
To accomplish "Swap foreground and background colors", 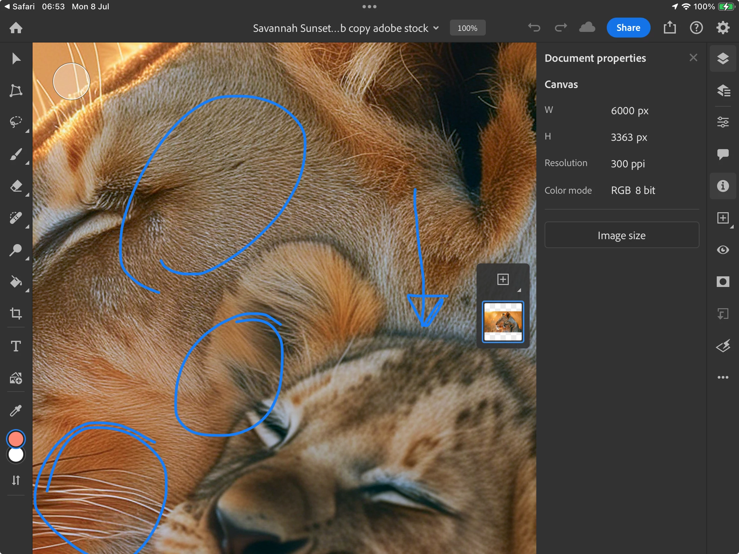I will [x=16, y=480].
